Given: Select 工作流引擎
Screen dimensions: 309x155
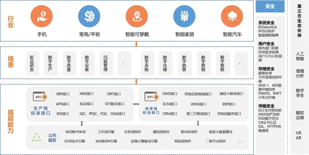Looking at the screenshot, I should pos(106,132).
